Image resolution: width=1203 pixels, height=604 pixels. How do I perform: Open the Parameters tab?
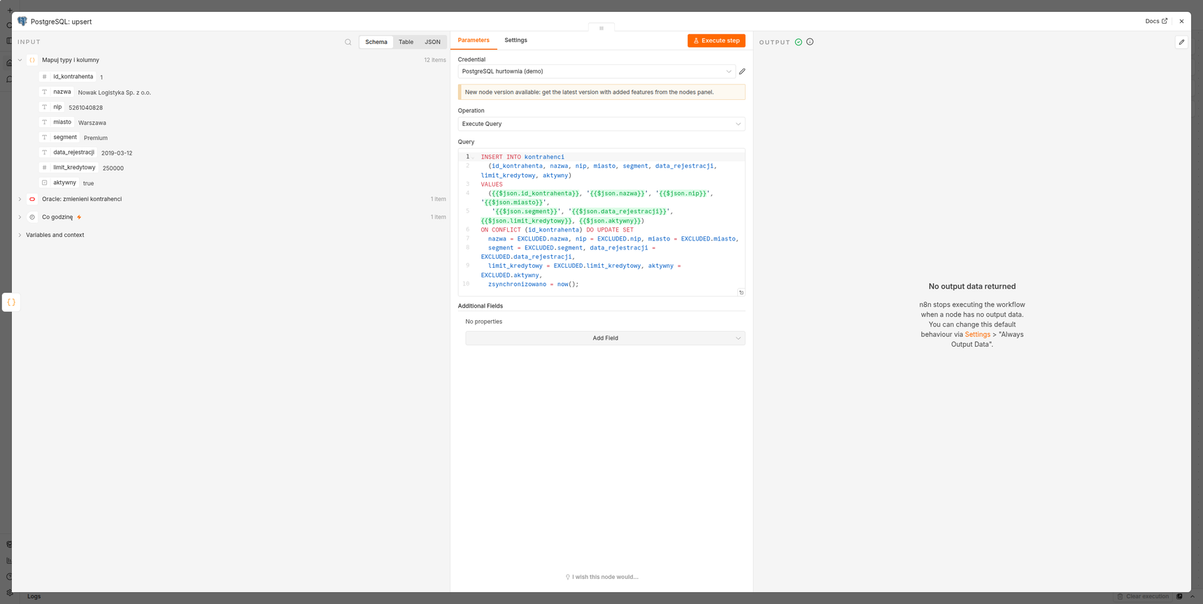tap(474, 41)
